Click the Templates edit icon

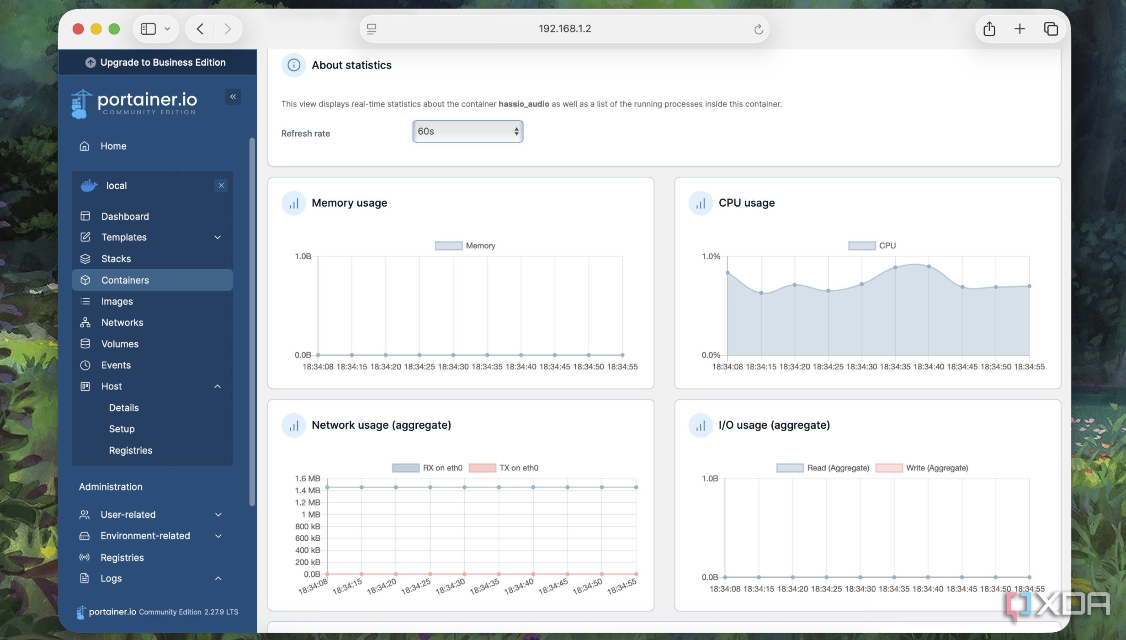pos(85,237)
